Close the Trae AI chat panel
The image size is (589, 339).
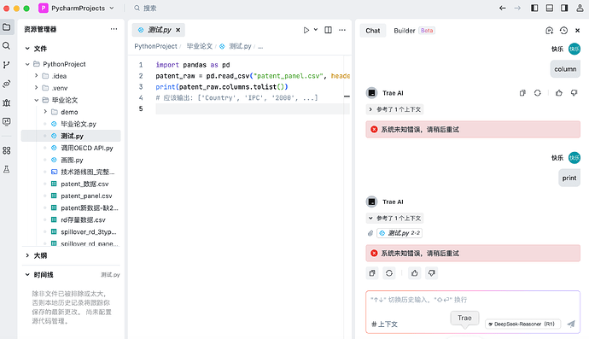coord(578,31)
